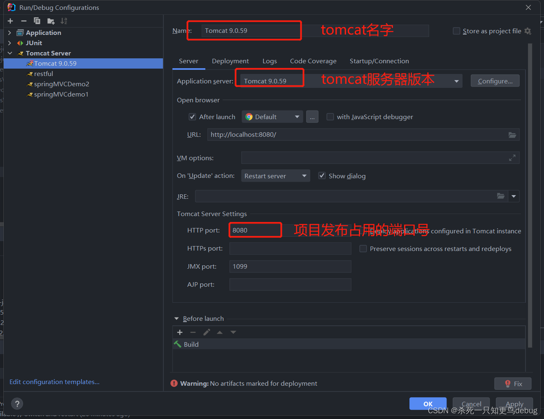
Task: Remove the selected configuration
Action: 24,21
